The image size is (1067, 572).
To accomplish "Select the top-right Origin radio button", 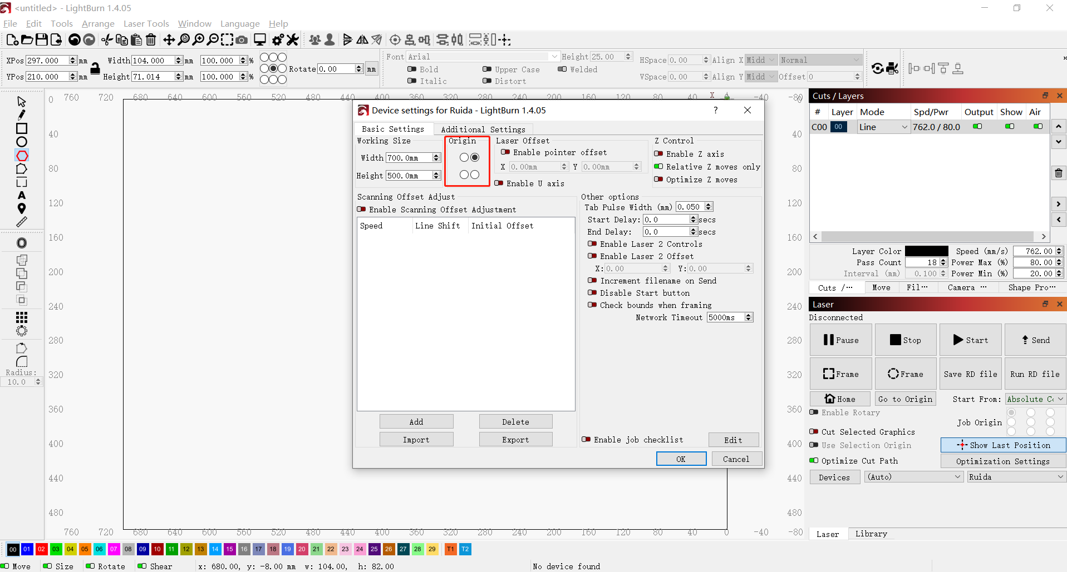I will pyautogui.click(x=475, y=157).
